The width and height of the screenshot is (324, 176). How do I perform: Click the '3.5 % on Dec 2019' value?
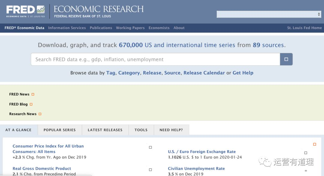[x=186, y=174]
